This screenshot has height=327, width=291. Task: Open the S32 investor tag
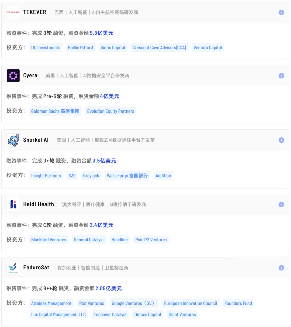tap(72, 176)
